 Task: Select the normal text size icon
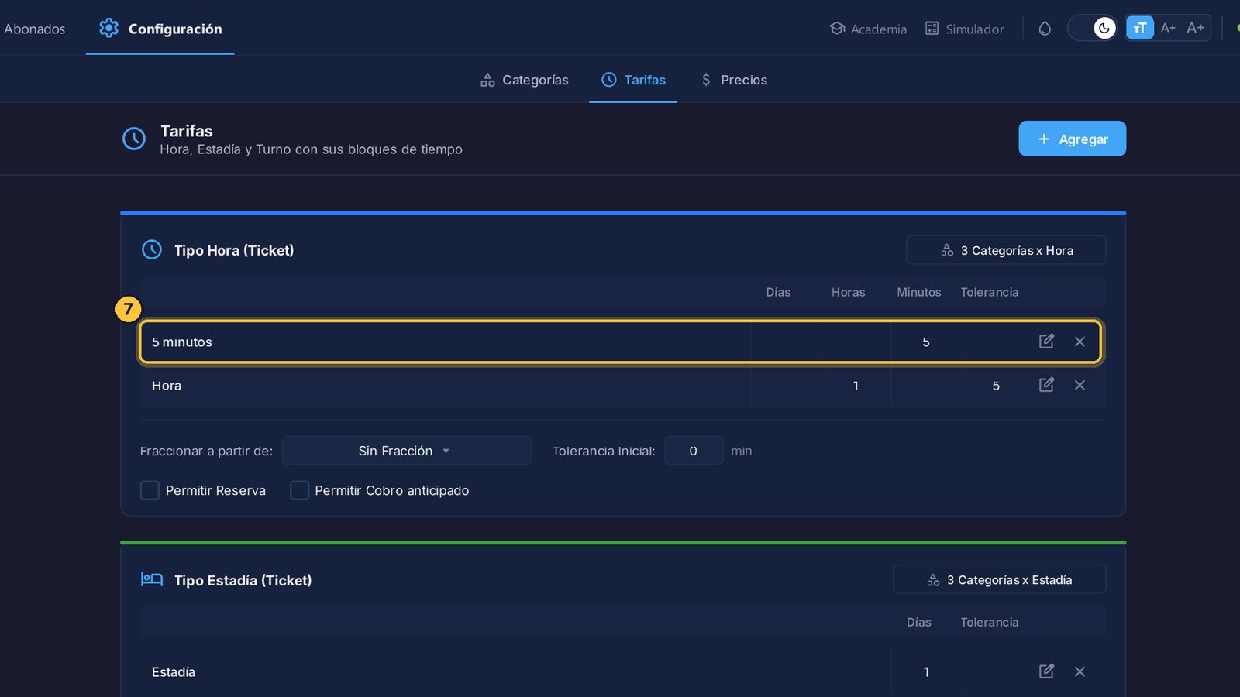point(1139,28)
